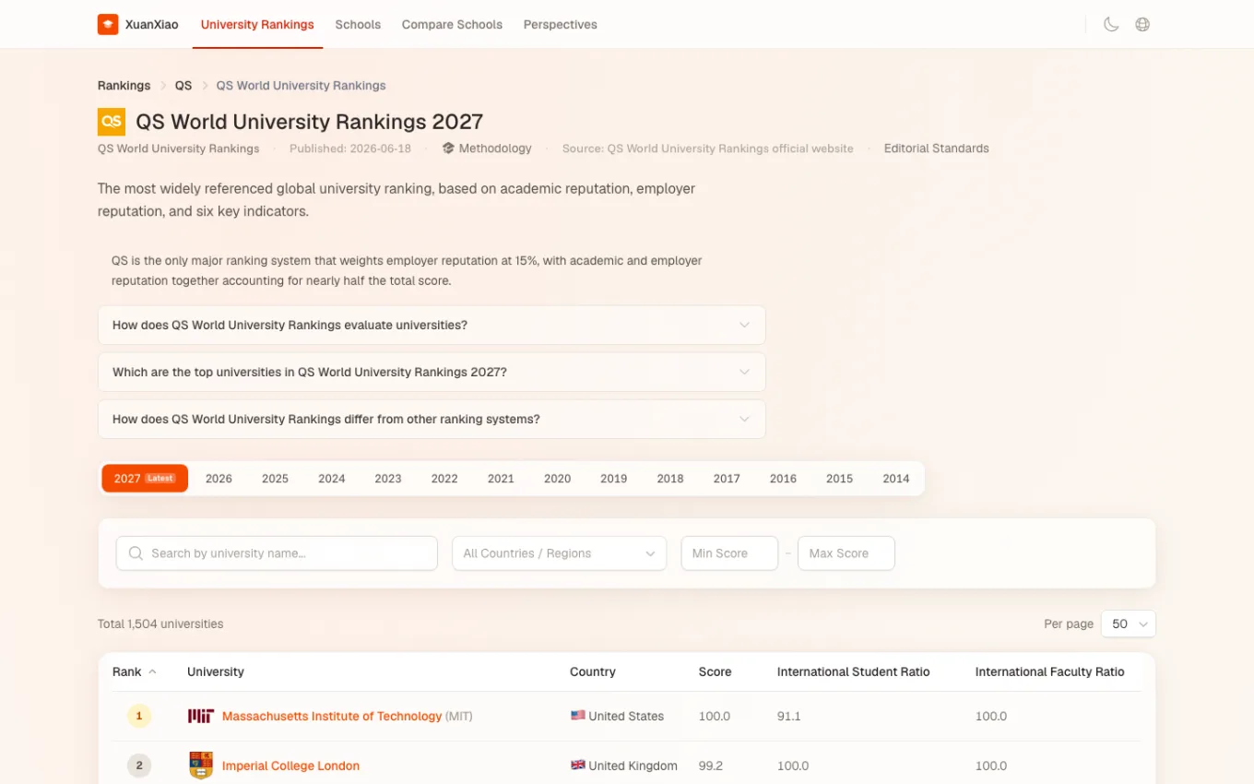Click Rankings breadcrumb link
Image resolution: width=1254 pixels, height=784 pixels.
pyautogui.click(x=124, y=86)
